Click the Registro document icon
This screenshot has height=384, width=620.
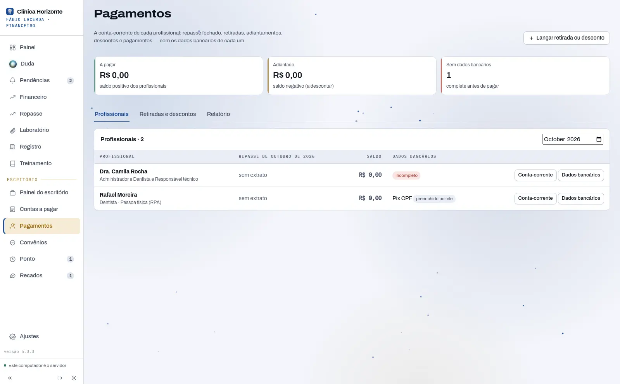click(12, 147)
